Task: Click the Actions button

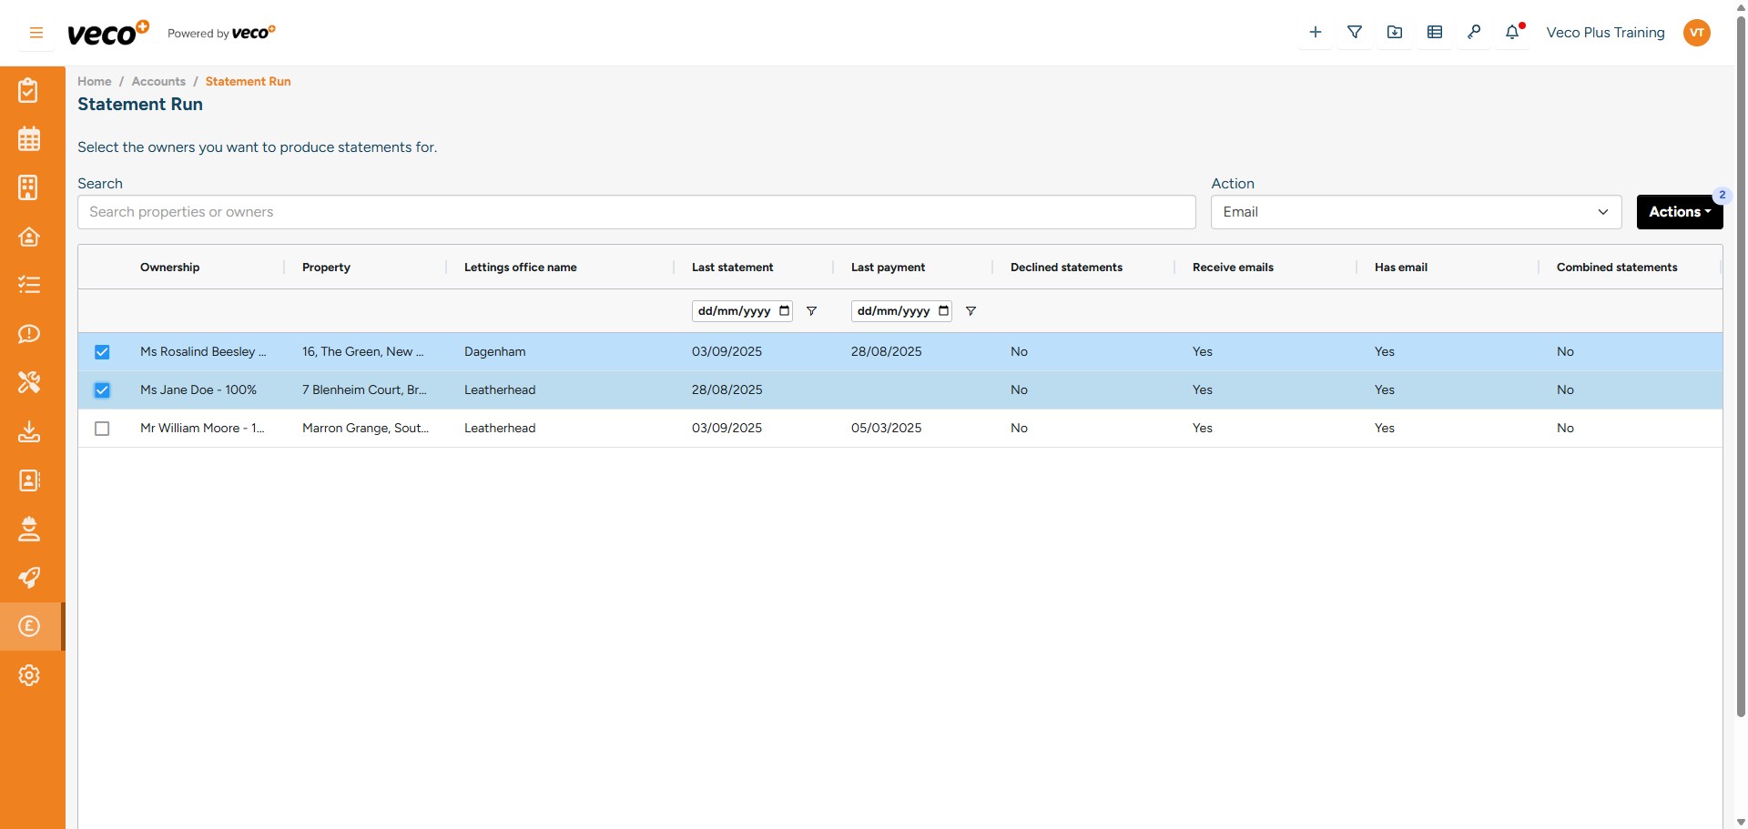Action: pyautogui.click(x=1678, y=211)
